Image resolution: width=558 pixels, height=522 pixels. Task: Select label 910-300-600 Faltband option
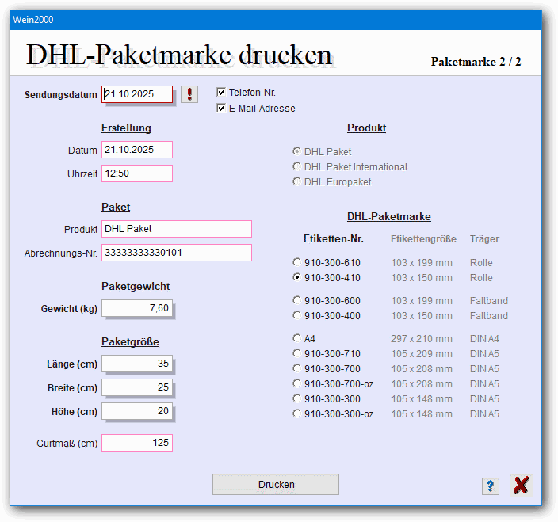tap(297, 301)
